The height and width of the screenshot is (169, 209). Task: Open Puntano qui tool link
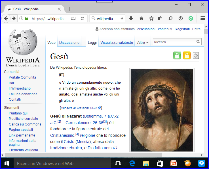18,113
